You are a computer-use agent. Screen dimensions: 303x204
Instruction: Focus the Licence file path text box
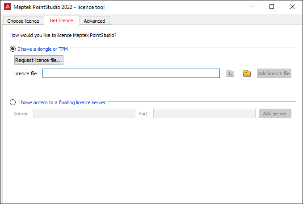(131, 73)
